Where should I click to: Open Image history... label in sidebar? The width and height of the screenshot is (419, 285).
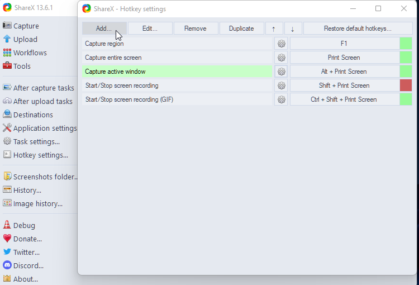tap(37, 203)
